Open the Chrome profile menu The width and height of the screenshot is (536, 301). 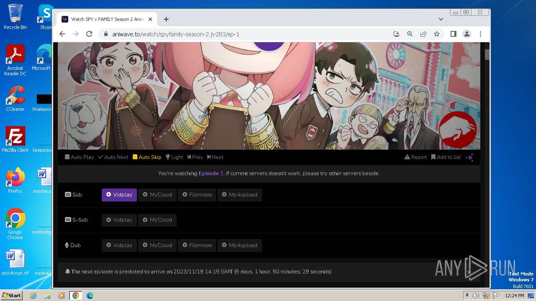[466, 34]
